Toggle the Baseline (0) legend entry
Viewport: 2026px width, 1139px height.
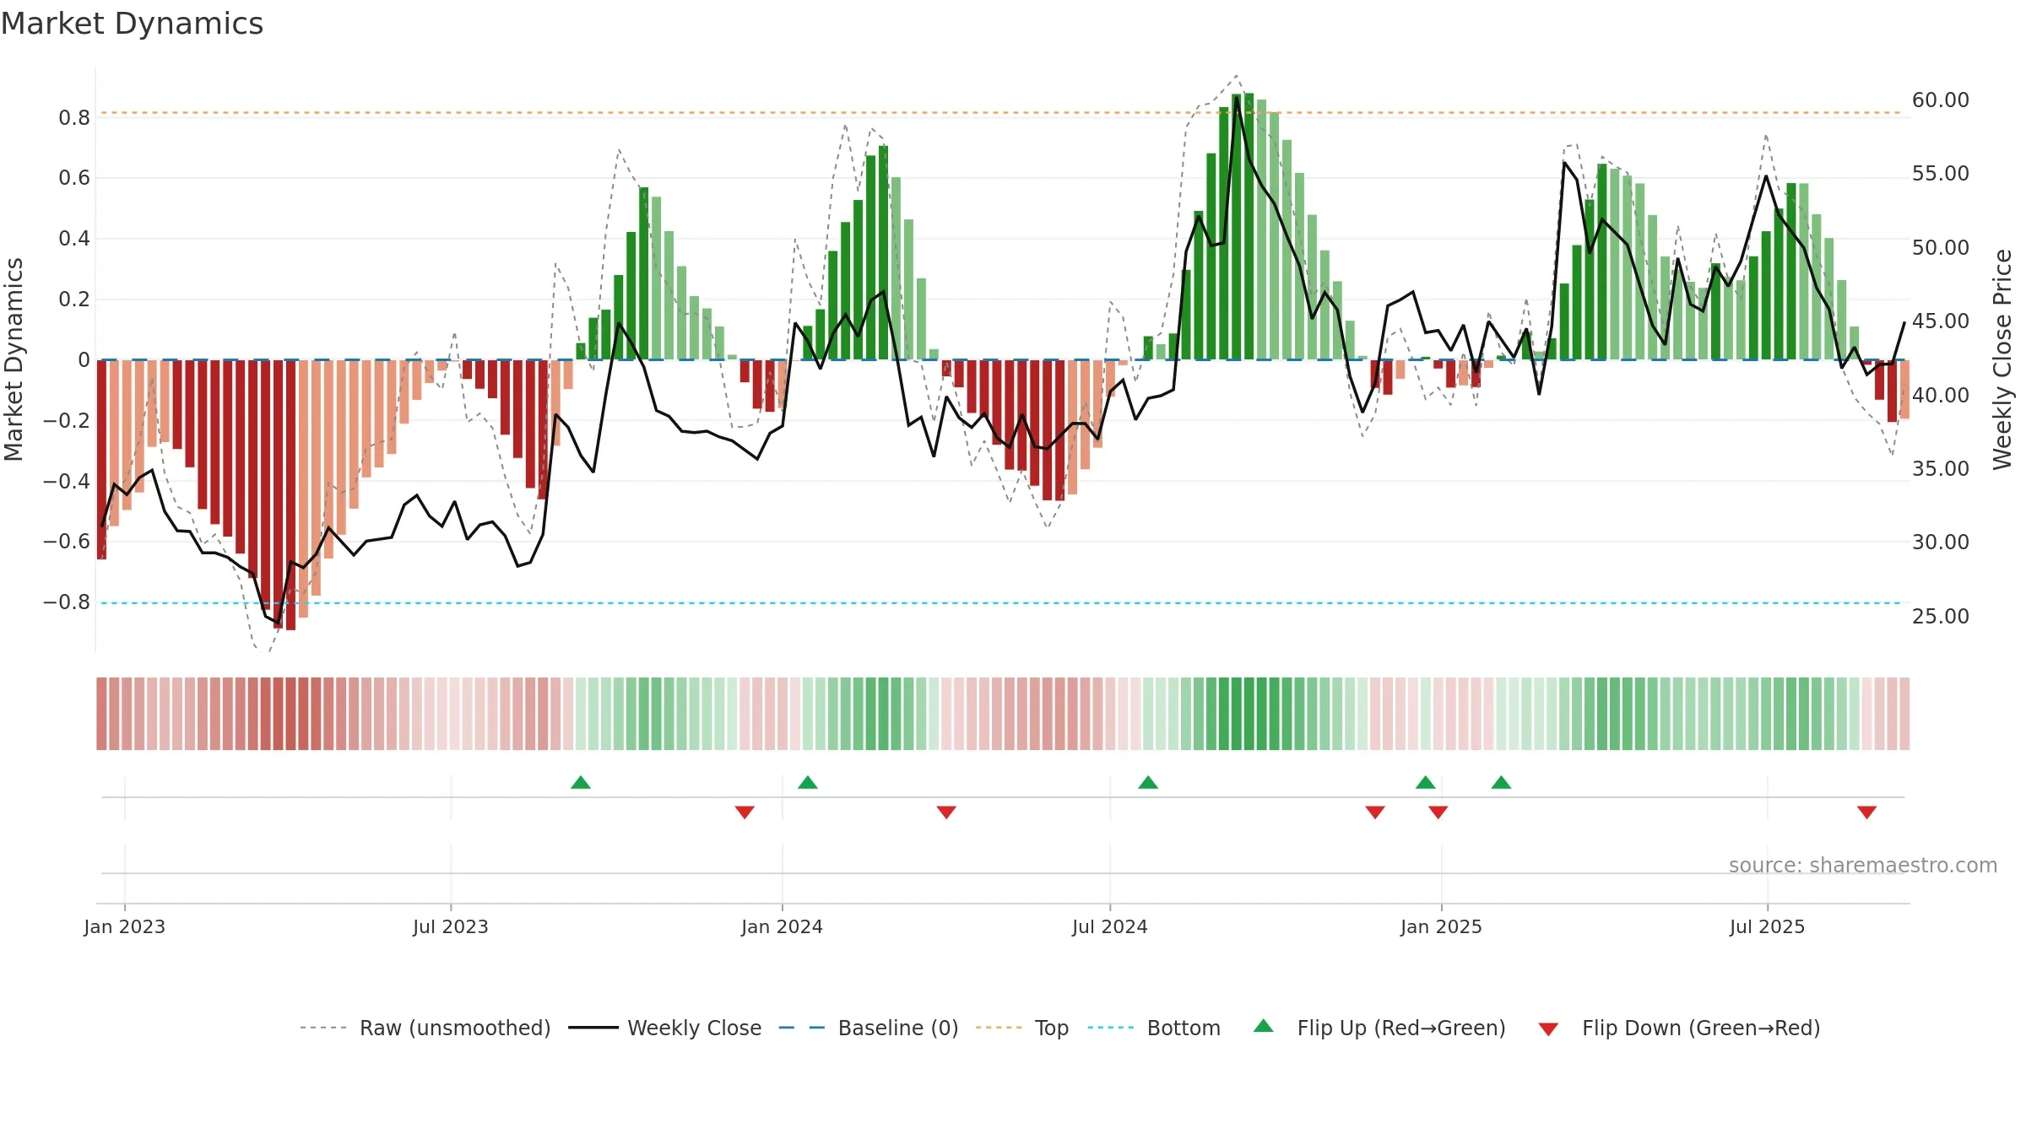(x=868, y=1028)
